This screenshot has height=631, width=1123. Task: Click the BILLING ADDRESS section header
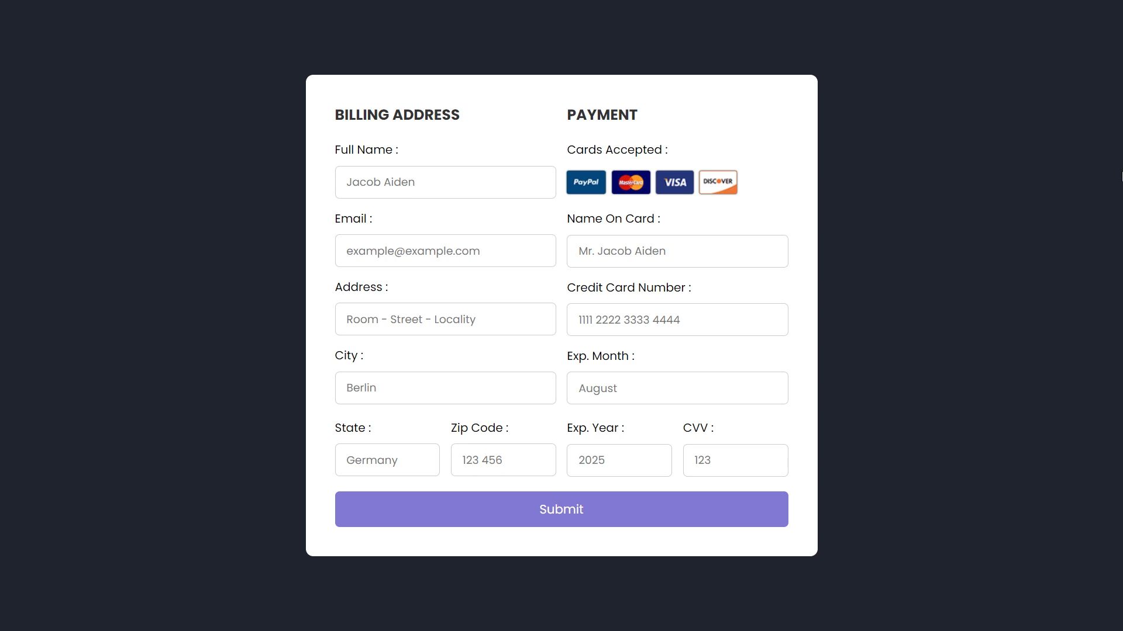point(397,115)
